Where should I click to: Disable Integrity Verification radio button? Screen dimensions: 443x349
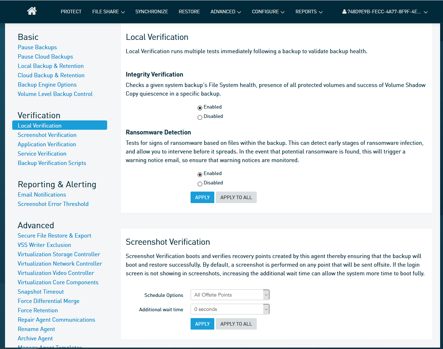pyautogui.click(x=200, y=117)
